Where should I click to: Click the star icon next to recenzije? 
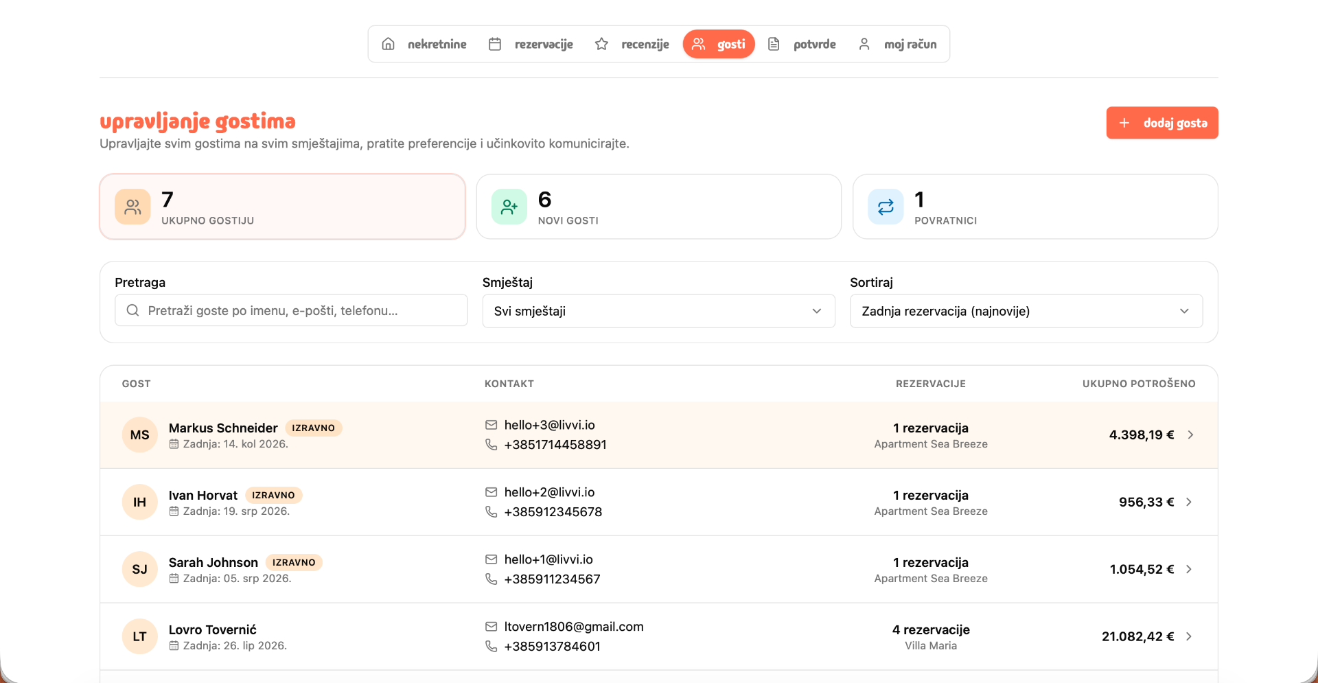click(x=601, y=44)
